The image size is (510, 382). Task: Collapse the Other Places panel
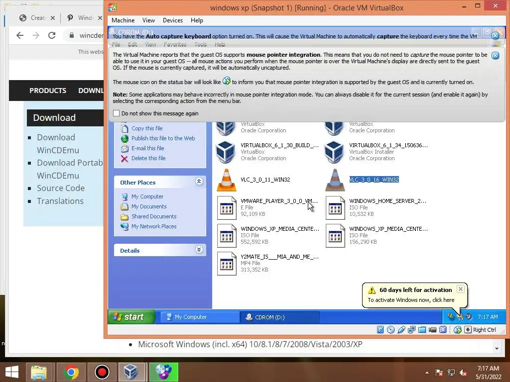click(x=199, y=182)
